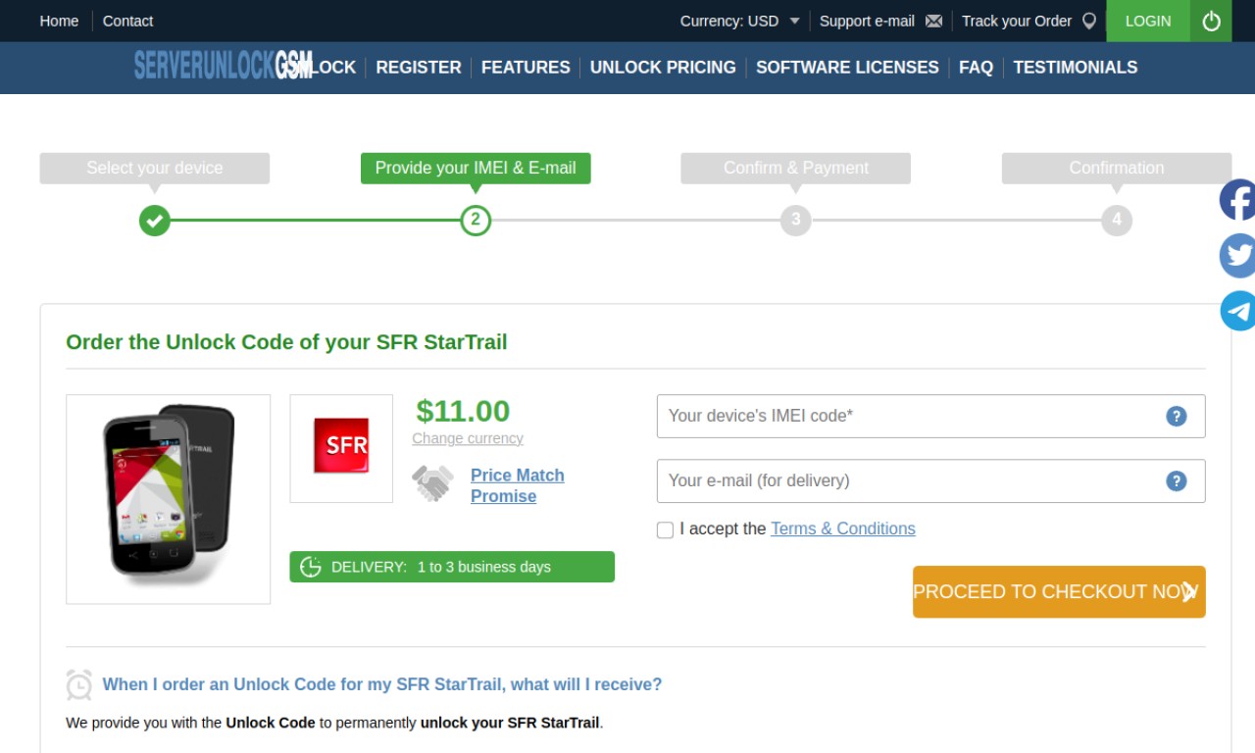Click the Change currency link
1255x753 pixels.
pos(468,438)
